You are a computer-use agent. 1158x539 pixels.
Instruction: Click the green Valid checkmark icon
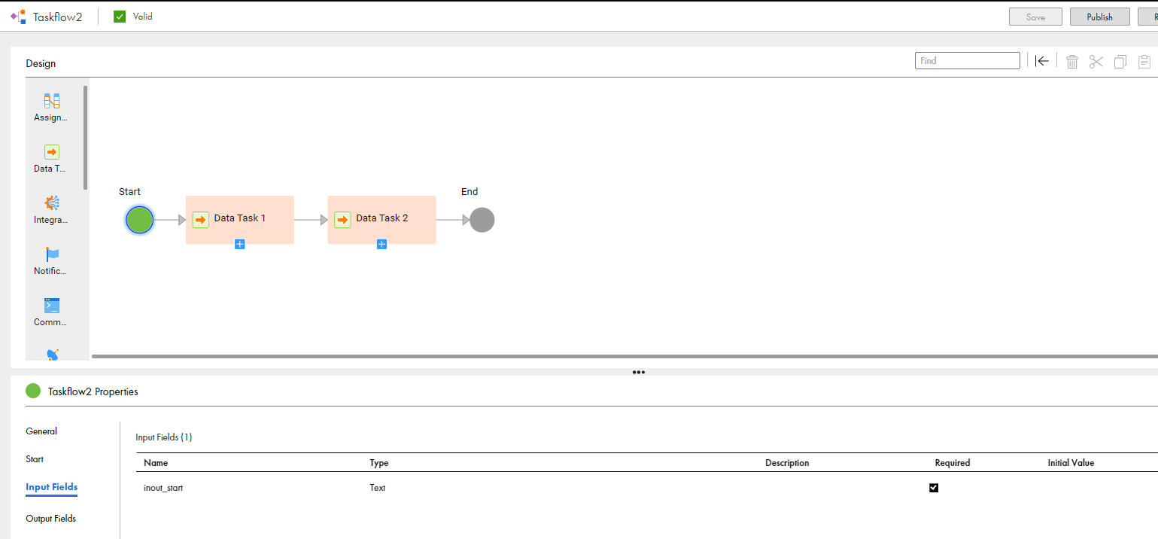(x=120, y=17)
